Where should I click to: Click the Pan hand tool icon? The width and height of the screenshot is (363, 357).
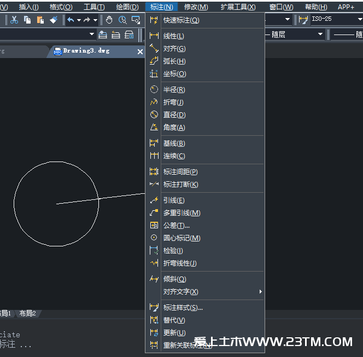point(109,20)
